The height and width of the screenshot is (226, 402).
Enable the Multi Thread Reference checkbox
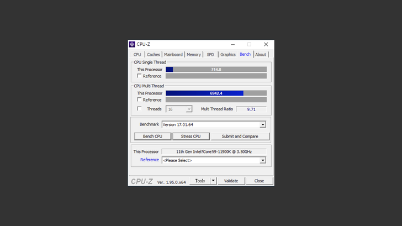pyautogui.click(x=139, y=100)
